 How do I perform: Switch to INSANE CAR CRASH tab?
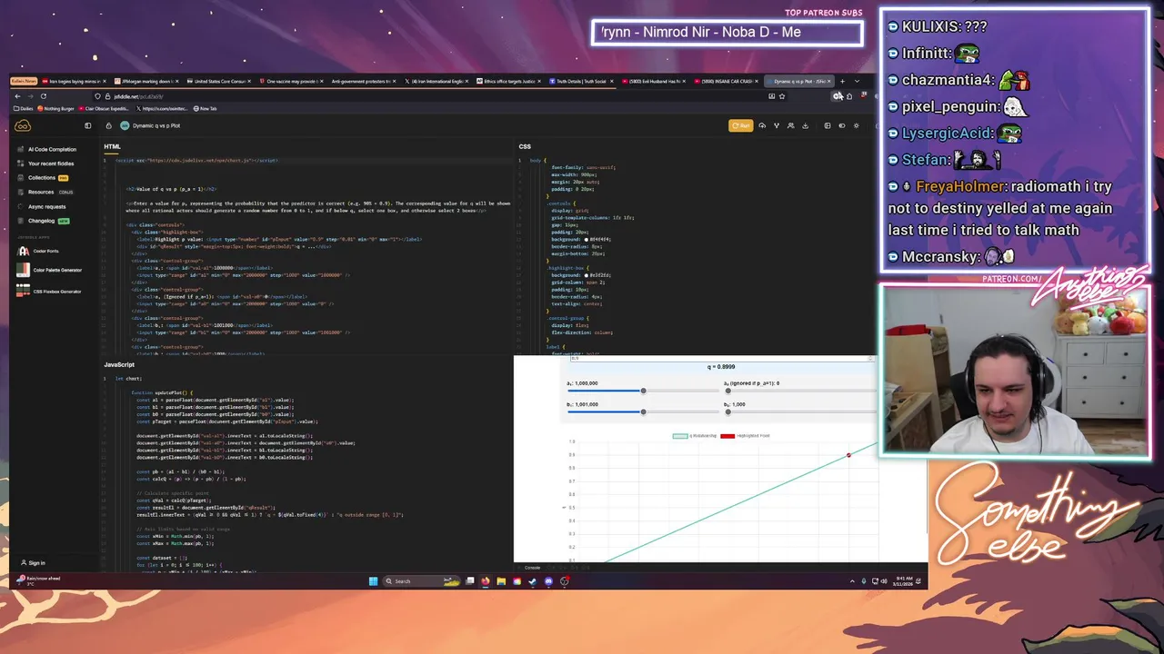[726, 81]
